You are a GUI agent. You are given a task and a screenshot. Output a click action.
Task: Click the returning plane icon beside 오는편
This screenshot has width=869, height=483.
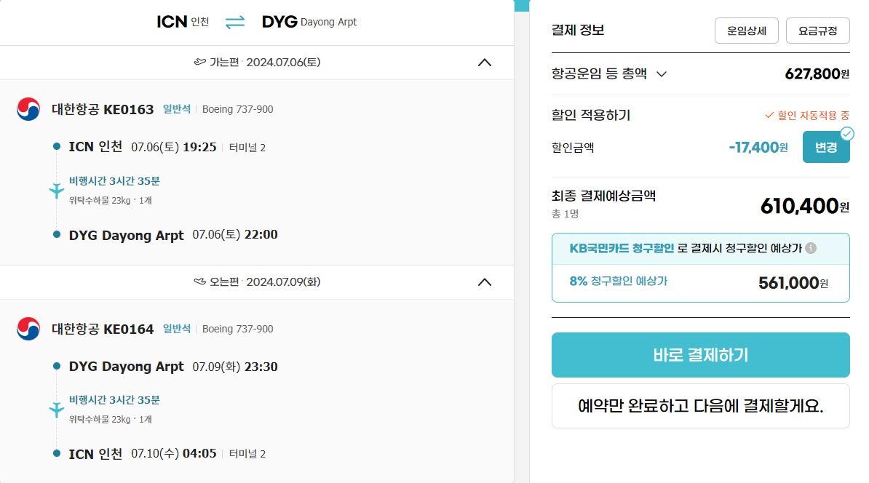(x=199, y=282)
